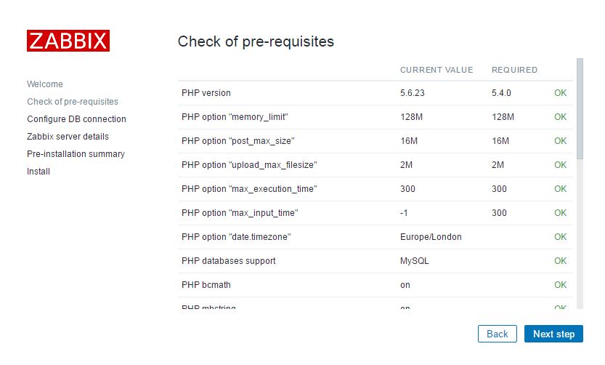
Task: Click the Next step button
Action: pyautogui.click(x=553, y=334)
